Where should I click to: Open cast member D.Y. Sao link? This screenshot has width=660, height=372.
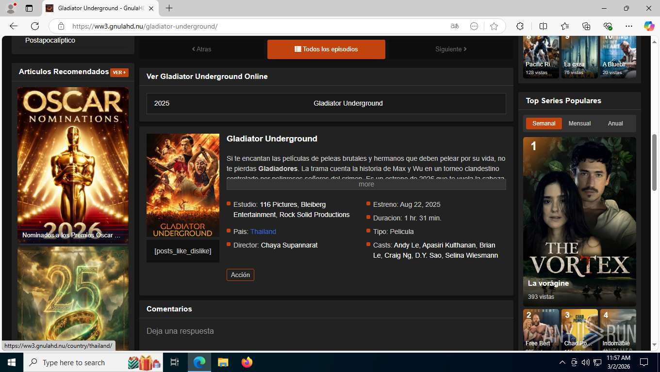(428, 255)
